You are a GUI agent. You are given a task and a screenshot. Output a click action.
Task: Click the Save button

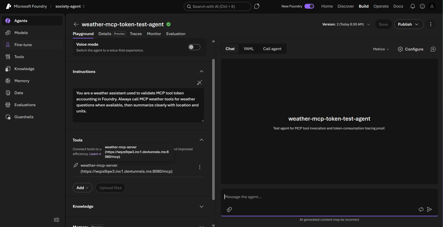[x=383, y=24]
